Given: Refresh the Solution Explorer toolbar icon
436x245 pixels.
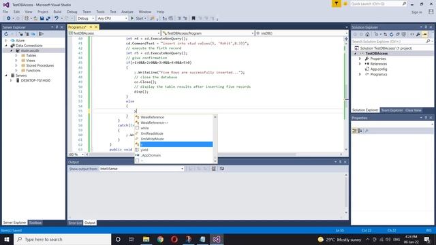Looking at the screenshot, I should coord(391,35).
